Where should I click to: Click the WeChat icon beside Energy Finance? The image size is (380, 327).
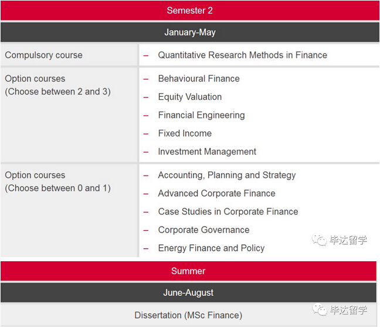coord(320,240)
